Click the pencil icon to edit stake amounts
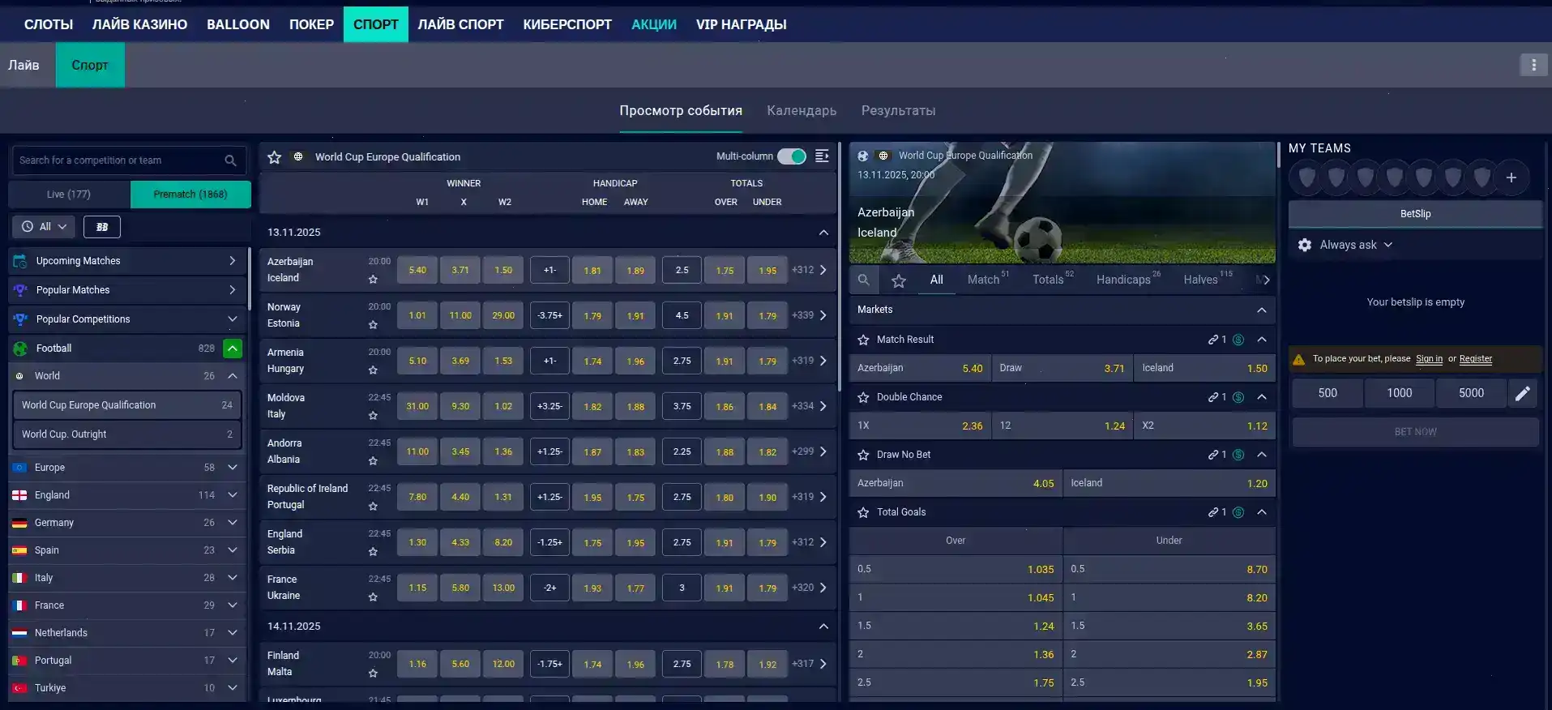The width and height of the screenshot is (1552, 710). coord(1522,393)
